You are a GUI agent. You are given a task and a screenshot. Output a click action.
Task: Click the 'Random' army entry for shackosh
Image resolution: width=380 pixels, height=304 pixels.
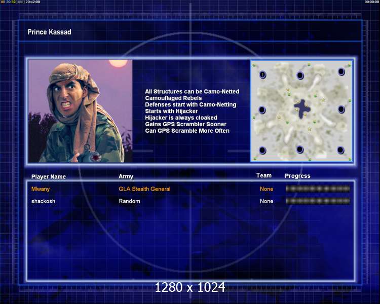point(129,201)
